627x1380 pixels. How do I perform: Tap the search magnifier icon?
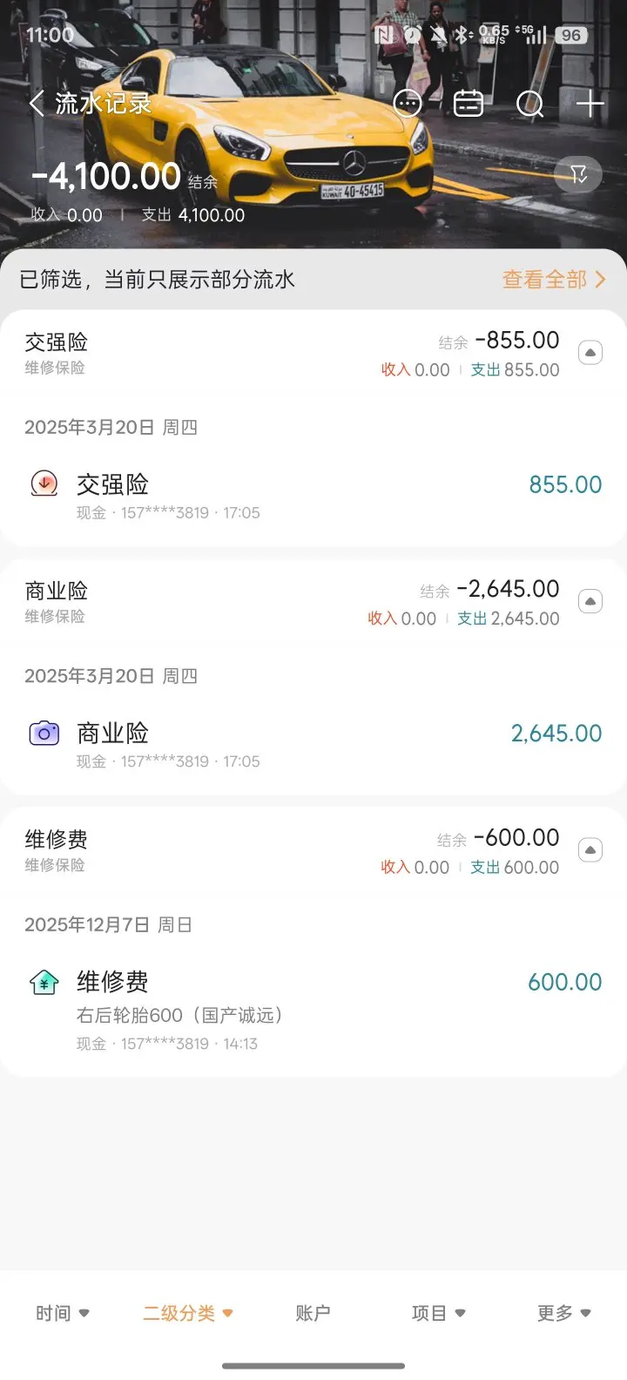pos(529,105)
